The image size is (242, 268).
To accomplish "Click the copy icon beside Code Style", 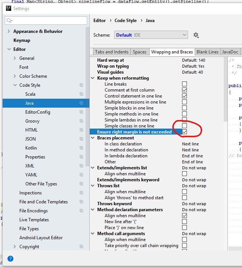I will point(82,85).
